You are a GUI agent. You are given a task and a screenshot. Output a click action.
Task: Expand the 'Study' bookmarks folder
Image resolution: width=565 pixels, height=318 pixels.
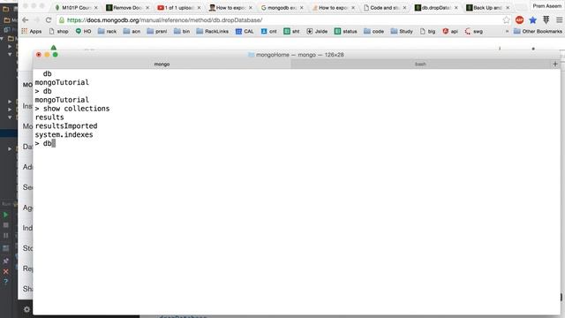pyautogui.click(x=402, y=32)
